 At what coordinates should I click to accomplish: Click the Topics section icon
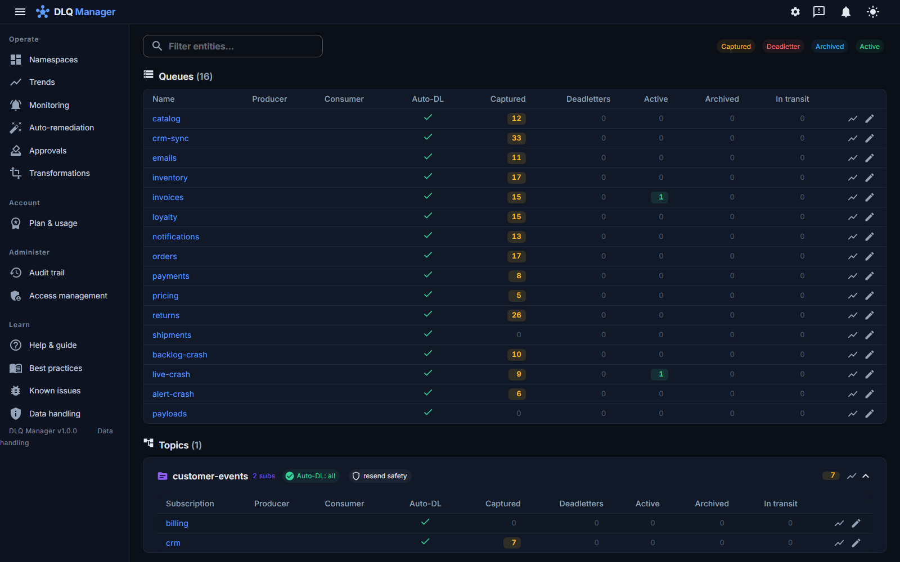tap(148, 443)
